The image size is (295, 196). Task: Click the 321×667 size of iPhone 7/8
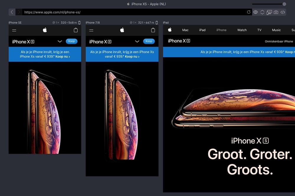point(146,23)
